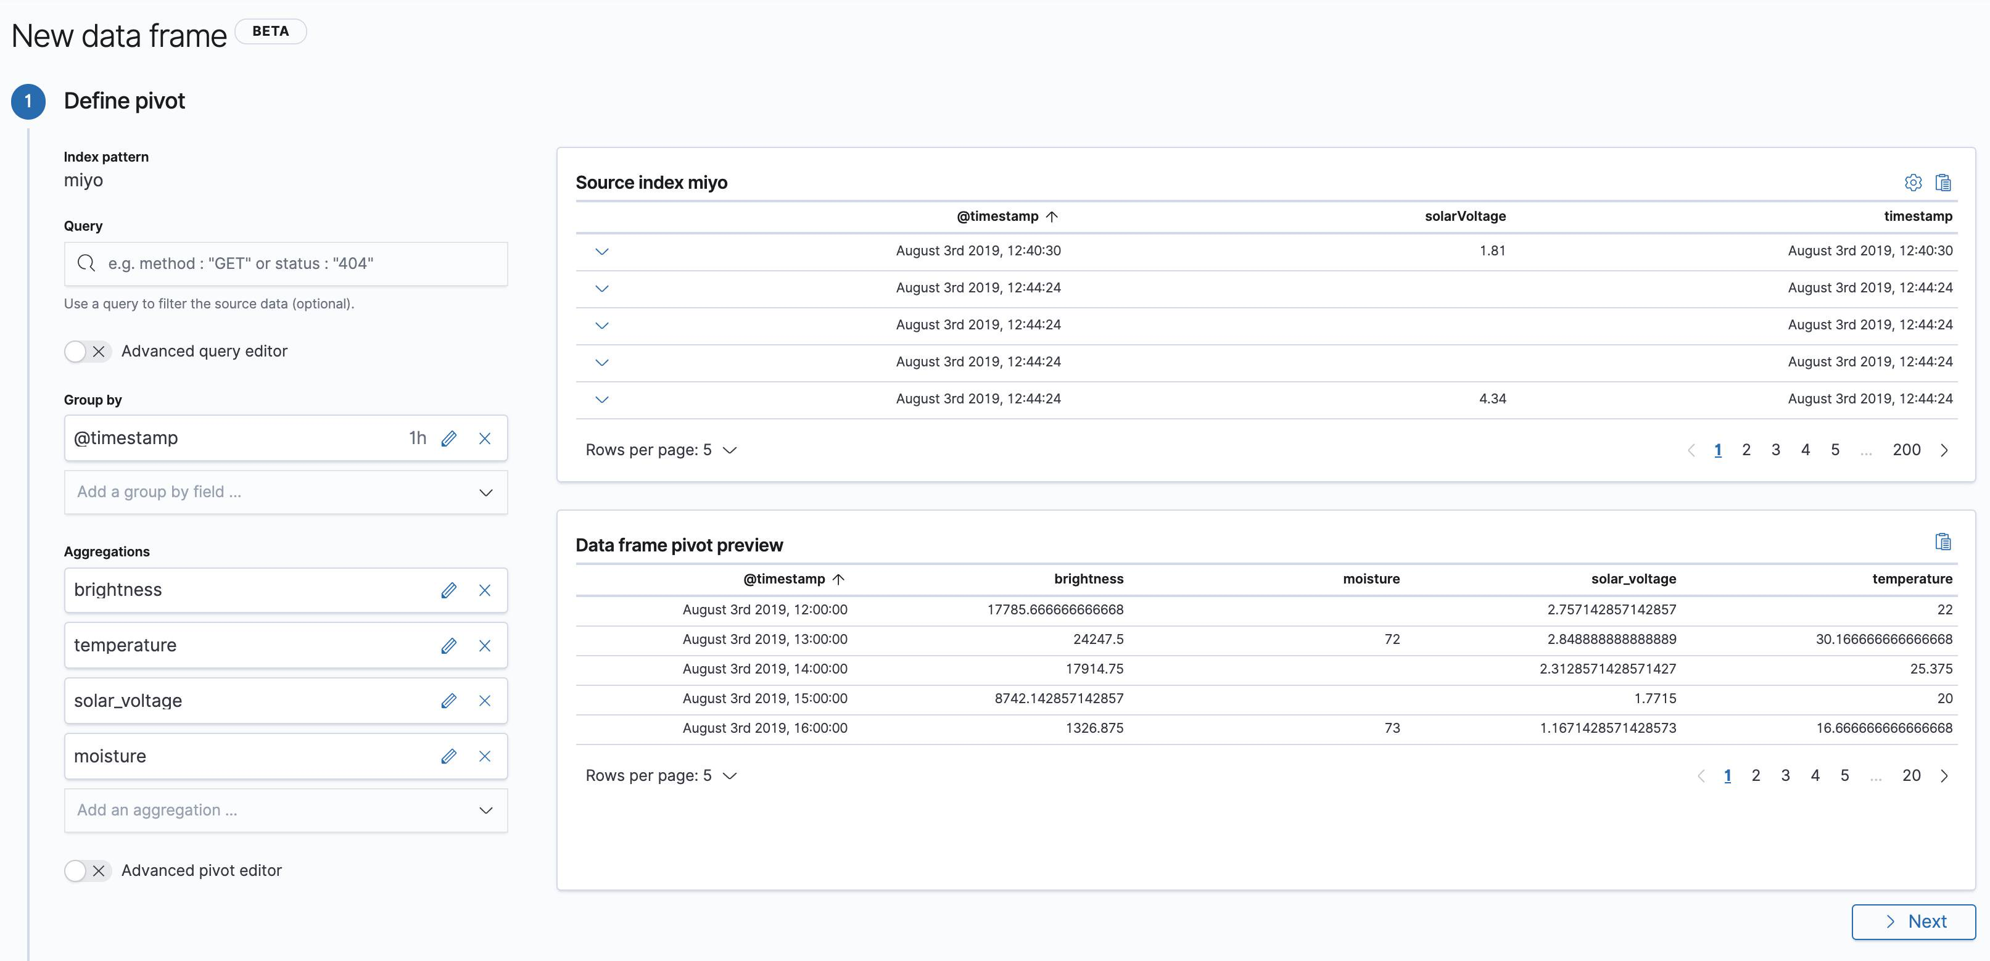The width and height of the screenshot is (1990, 961).
Task: Open the Add a group by field dropdown
Action: [x=286, y=492]
